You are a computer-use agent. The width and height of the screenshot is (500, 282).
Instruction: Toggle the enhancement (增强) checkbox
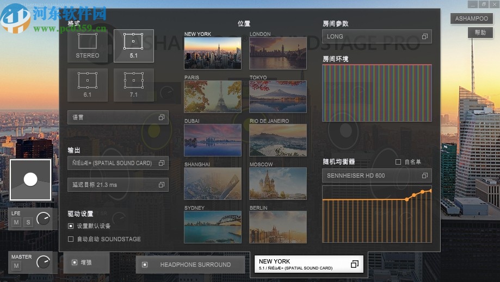[75, 262]
